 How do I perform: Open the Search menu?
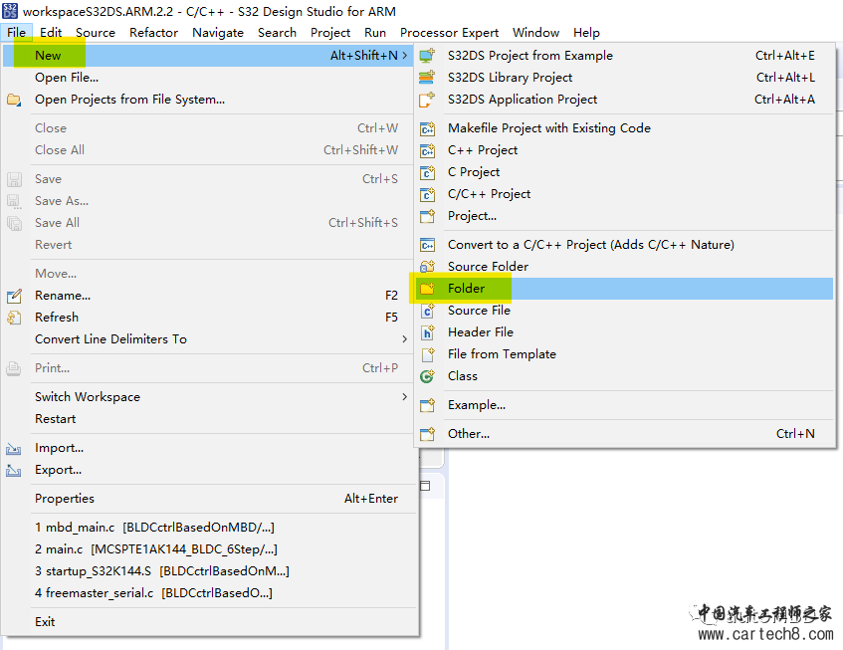[x=278, y=33]
